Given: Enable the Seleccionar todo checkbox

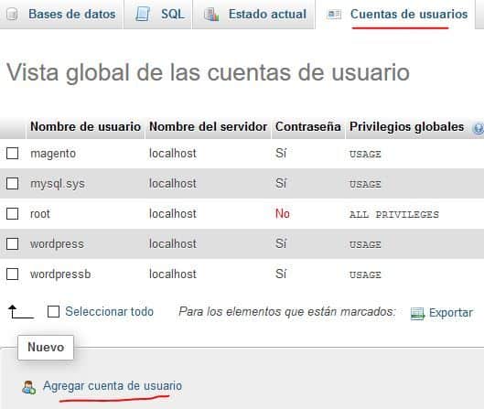Looking at the screenshot, I should 53,311.
